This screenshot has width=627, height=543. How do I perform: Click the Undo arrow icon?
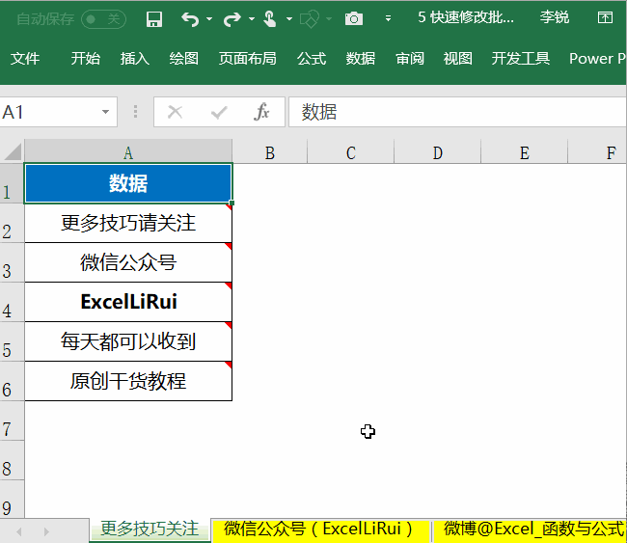[190, 18]
